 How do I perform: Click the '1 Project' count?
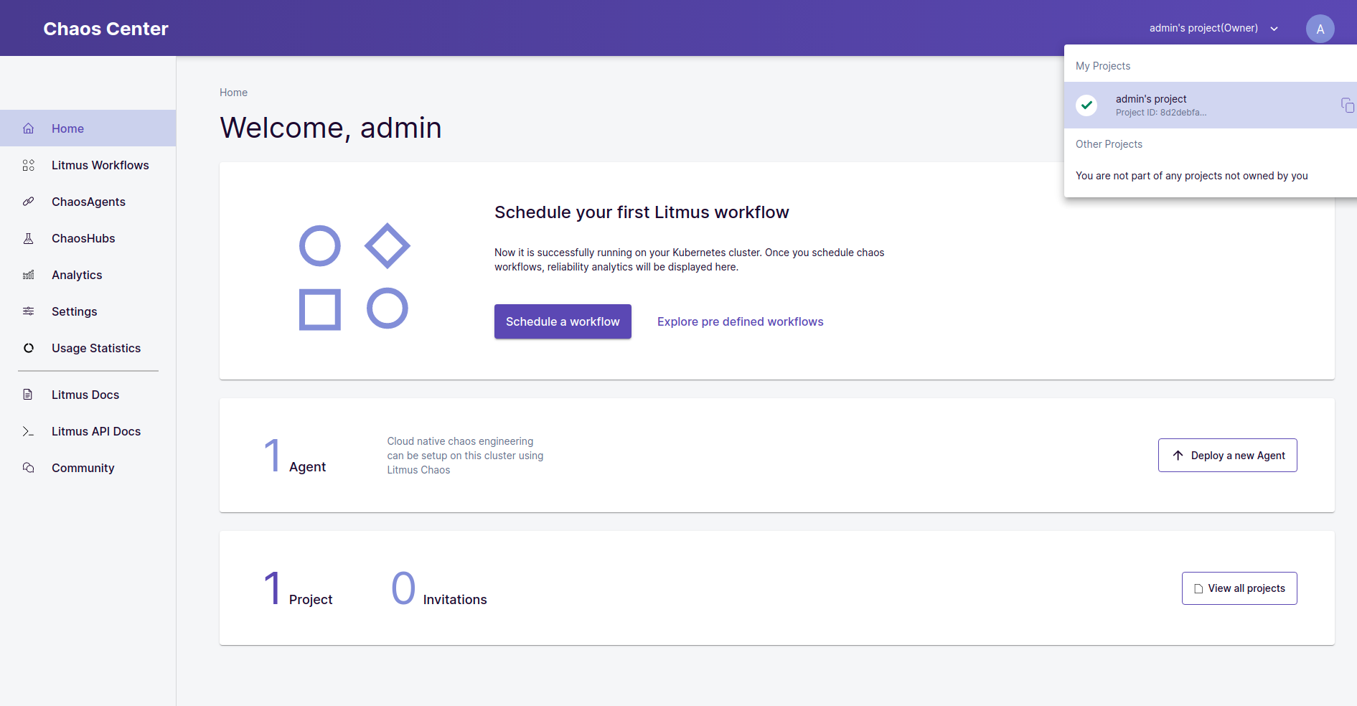pos(298,588)
